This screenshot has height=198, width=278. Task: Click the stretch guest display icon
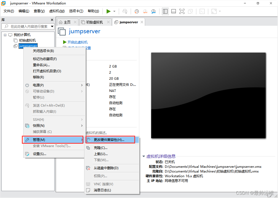214,11
